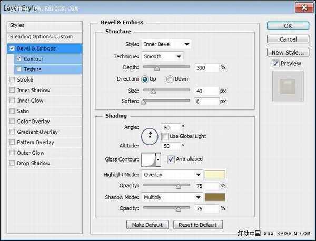Screen dimensions: 316x241
Task: Toggle the Anti-aliased checkbox
Action: coord(171,159)
